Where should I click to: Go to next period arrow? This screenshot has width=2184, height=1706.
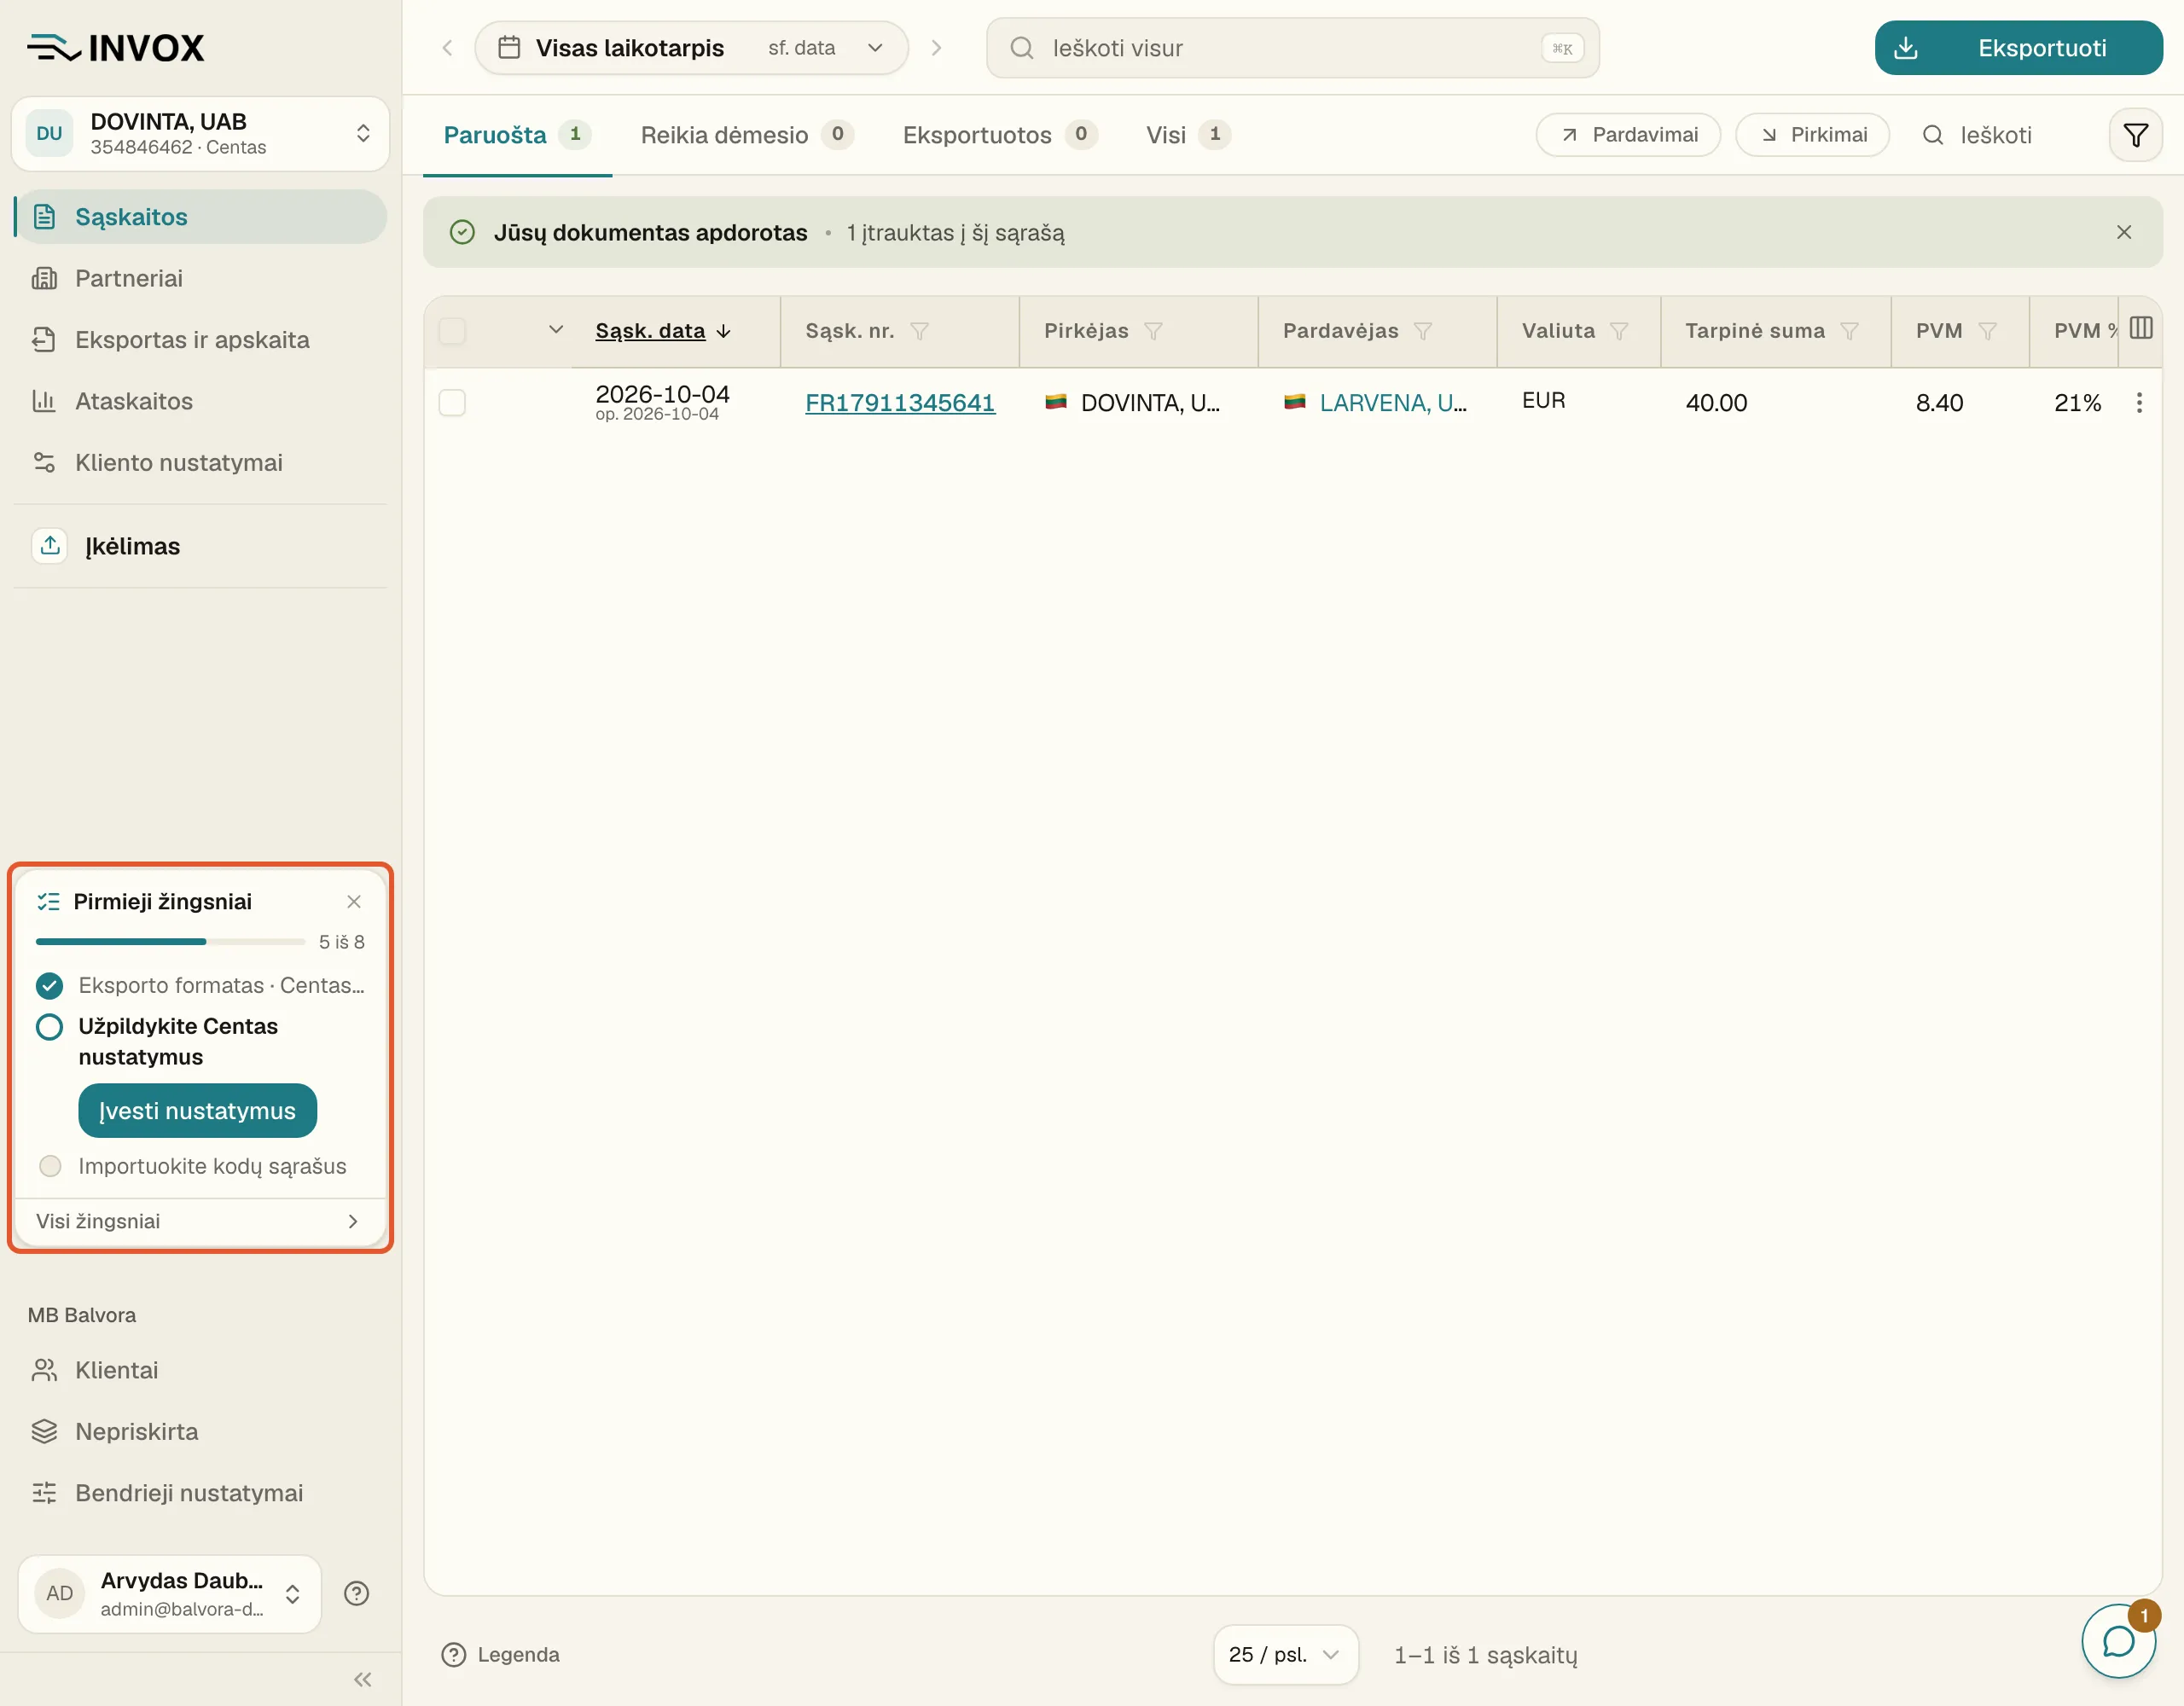(x=936, y=48)
